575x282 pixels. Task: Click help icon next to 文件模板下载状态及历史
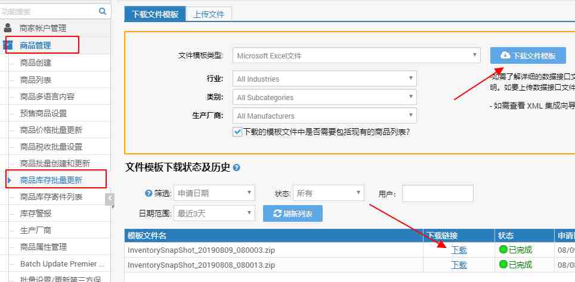pos(237,168)
